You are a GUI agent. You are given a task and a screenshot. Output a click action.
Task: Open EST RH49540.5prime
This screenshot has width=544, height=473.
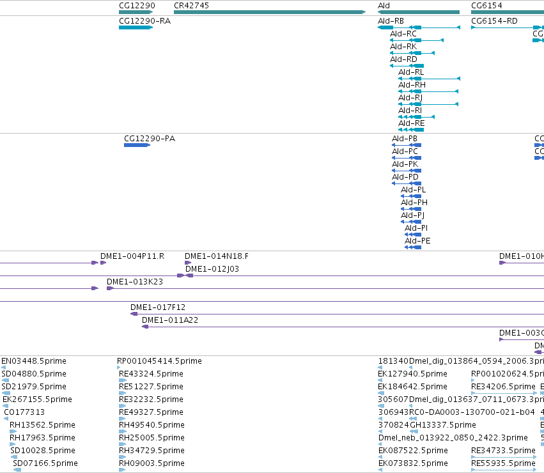click(x=152, y=425)
